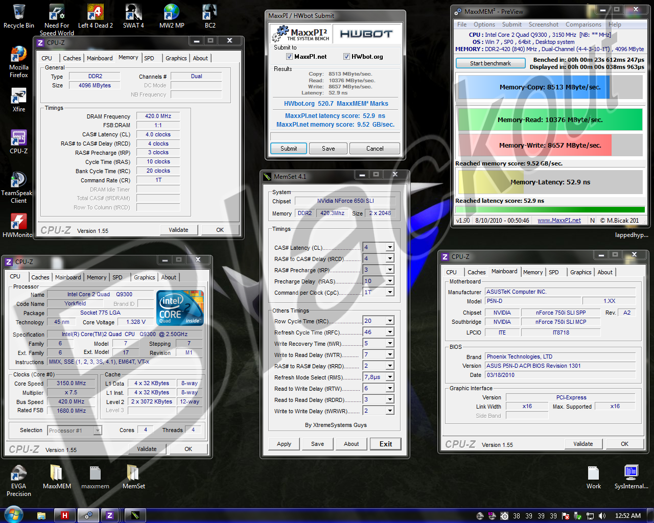Select the CPU-Z desktop shortcut icon

[x=19, y=142]
